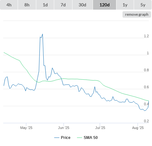Toggle the Price series legend entry

tap(62, 138)
